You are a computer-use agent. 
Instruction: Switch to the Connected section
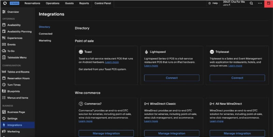(45, 34)
